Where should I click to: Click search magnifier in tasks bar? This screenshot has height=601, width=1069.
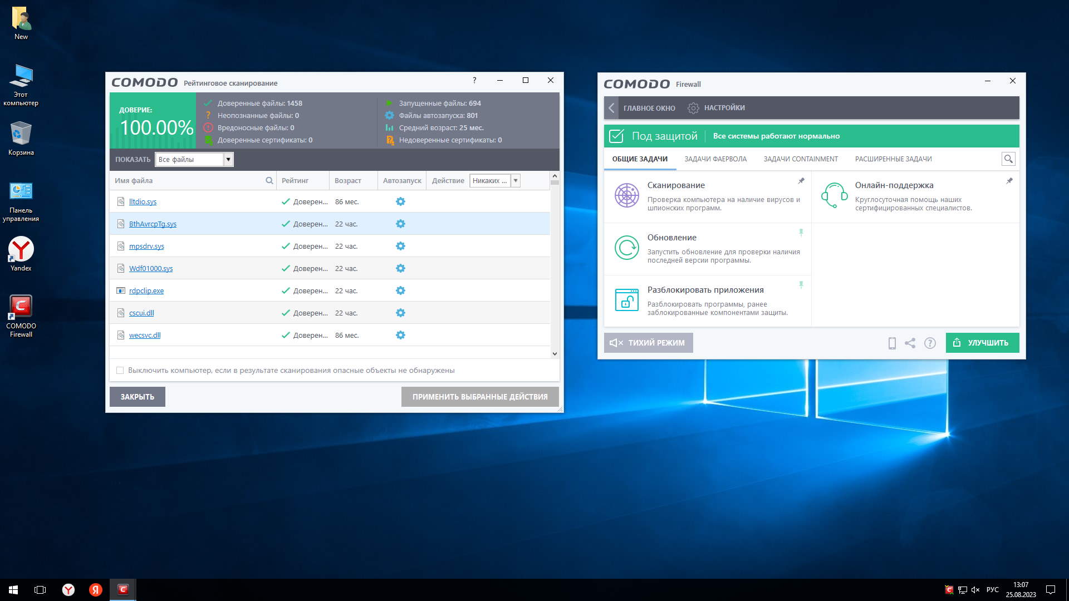point(1008,159)
